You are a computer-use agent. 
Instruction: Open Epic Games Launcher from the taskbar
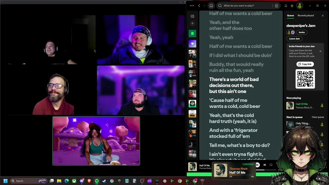coord(119,181)
